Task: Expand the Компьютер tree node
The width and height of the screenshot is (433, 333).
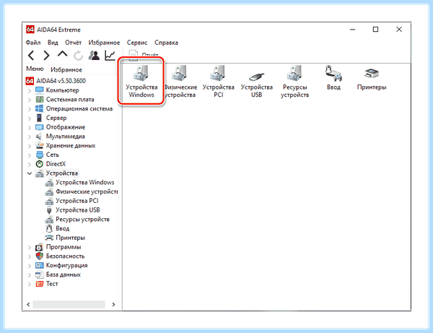Action: tap(30, 90)
